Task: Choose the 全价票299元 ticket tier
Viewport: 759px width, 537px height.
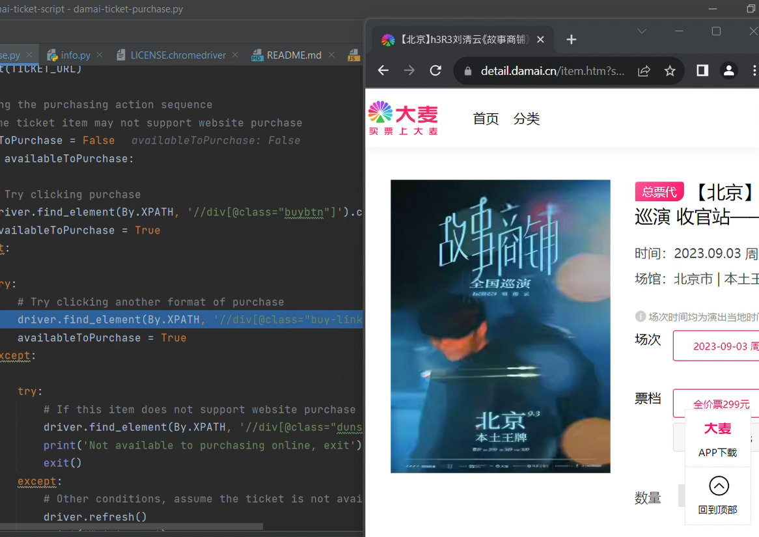Action: pos(721,404)
